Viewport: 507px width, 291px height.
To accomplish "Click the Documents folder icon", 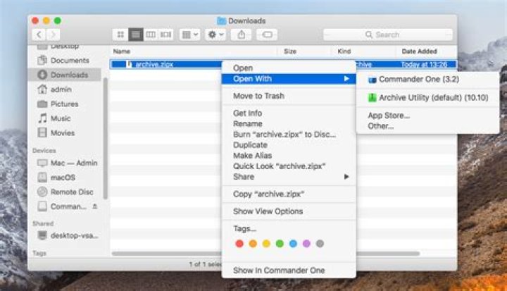I will coord(42,61).
